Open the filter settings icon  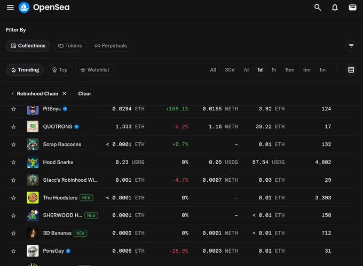coord(351,46)
